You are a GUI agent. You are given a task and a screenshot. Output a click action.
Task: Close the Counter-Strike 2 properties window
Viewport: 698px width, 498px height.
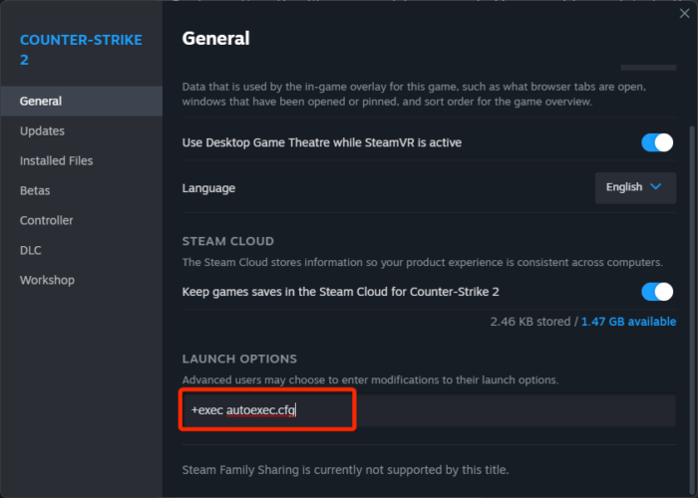684,13
